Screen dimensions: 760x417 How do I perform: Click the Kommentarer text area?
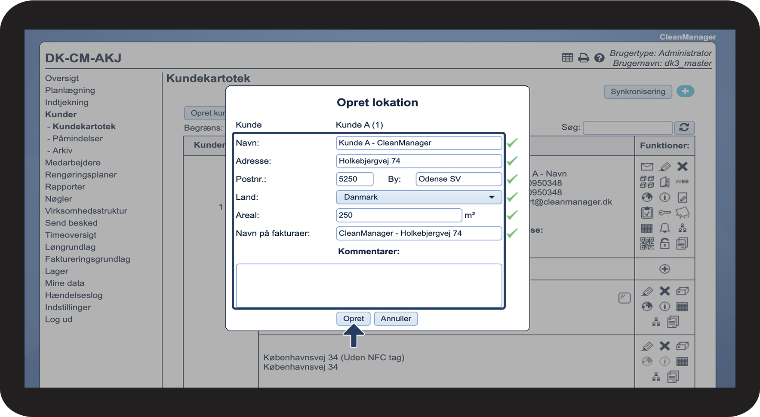pyautogui.click(x=369, y=285)
